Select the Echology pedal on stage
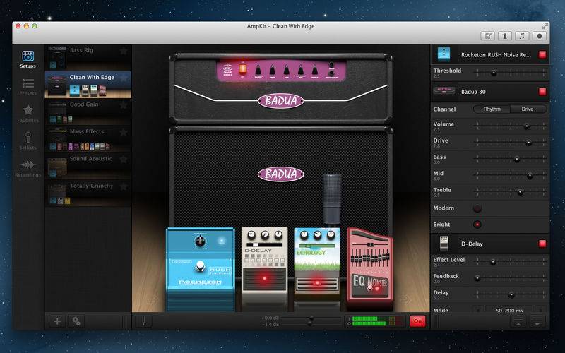 point(317,268)
